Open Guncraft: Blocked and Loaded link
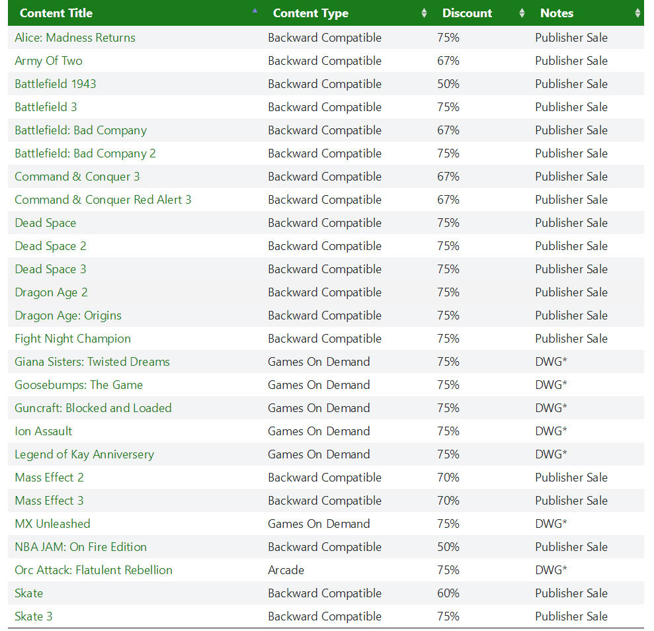 click(93, 408)
